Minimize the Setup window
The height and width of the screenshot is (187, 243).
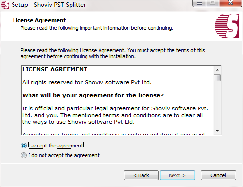[x=200, y=3]
